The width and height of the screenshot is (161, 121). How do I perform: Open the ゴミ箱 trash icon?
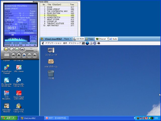tap(51, 73)
